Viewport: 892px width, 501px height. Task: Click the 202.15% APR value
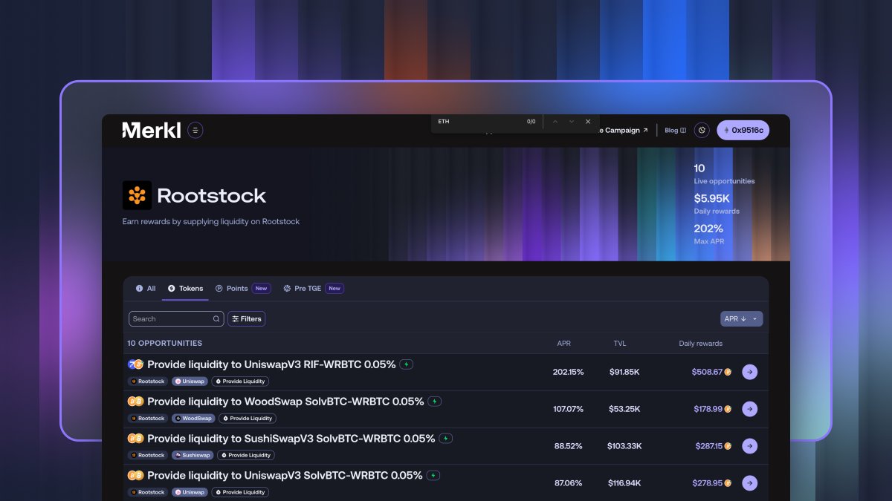coord(569,372)
